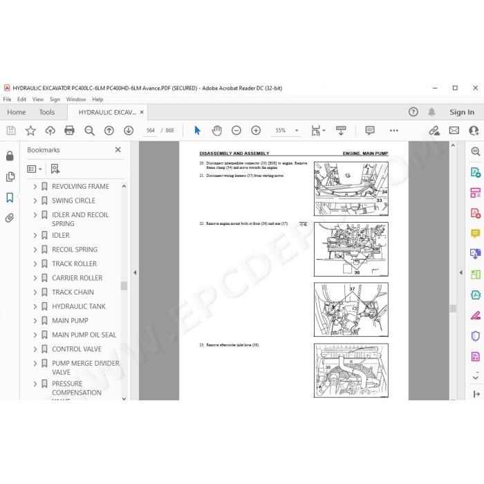Image resolution: width=484 pixels, height=484 pixels.
Task: Go to next page arrow
Action: pyautogui.click(x=129, y=131)
